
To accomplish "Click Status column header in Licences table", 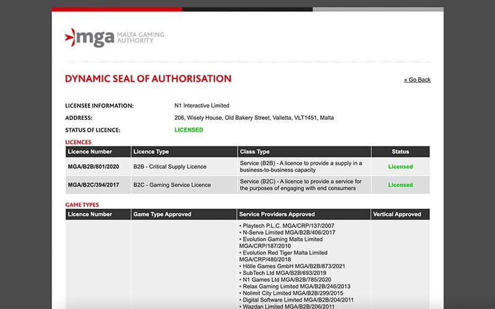I will [x=400, y=151].
